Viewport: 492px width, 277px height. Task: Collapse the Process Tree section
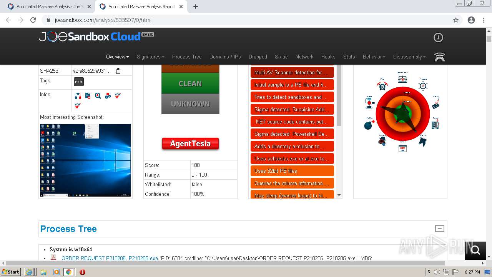[x=439, y=229]
